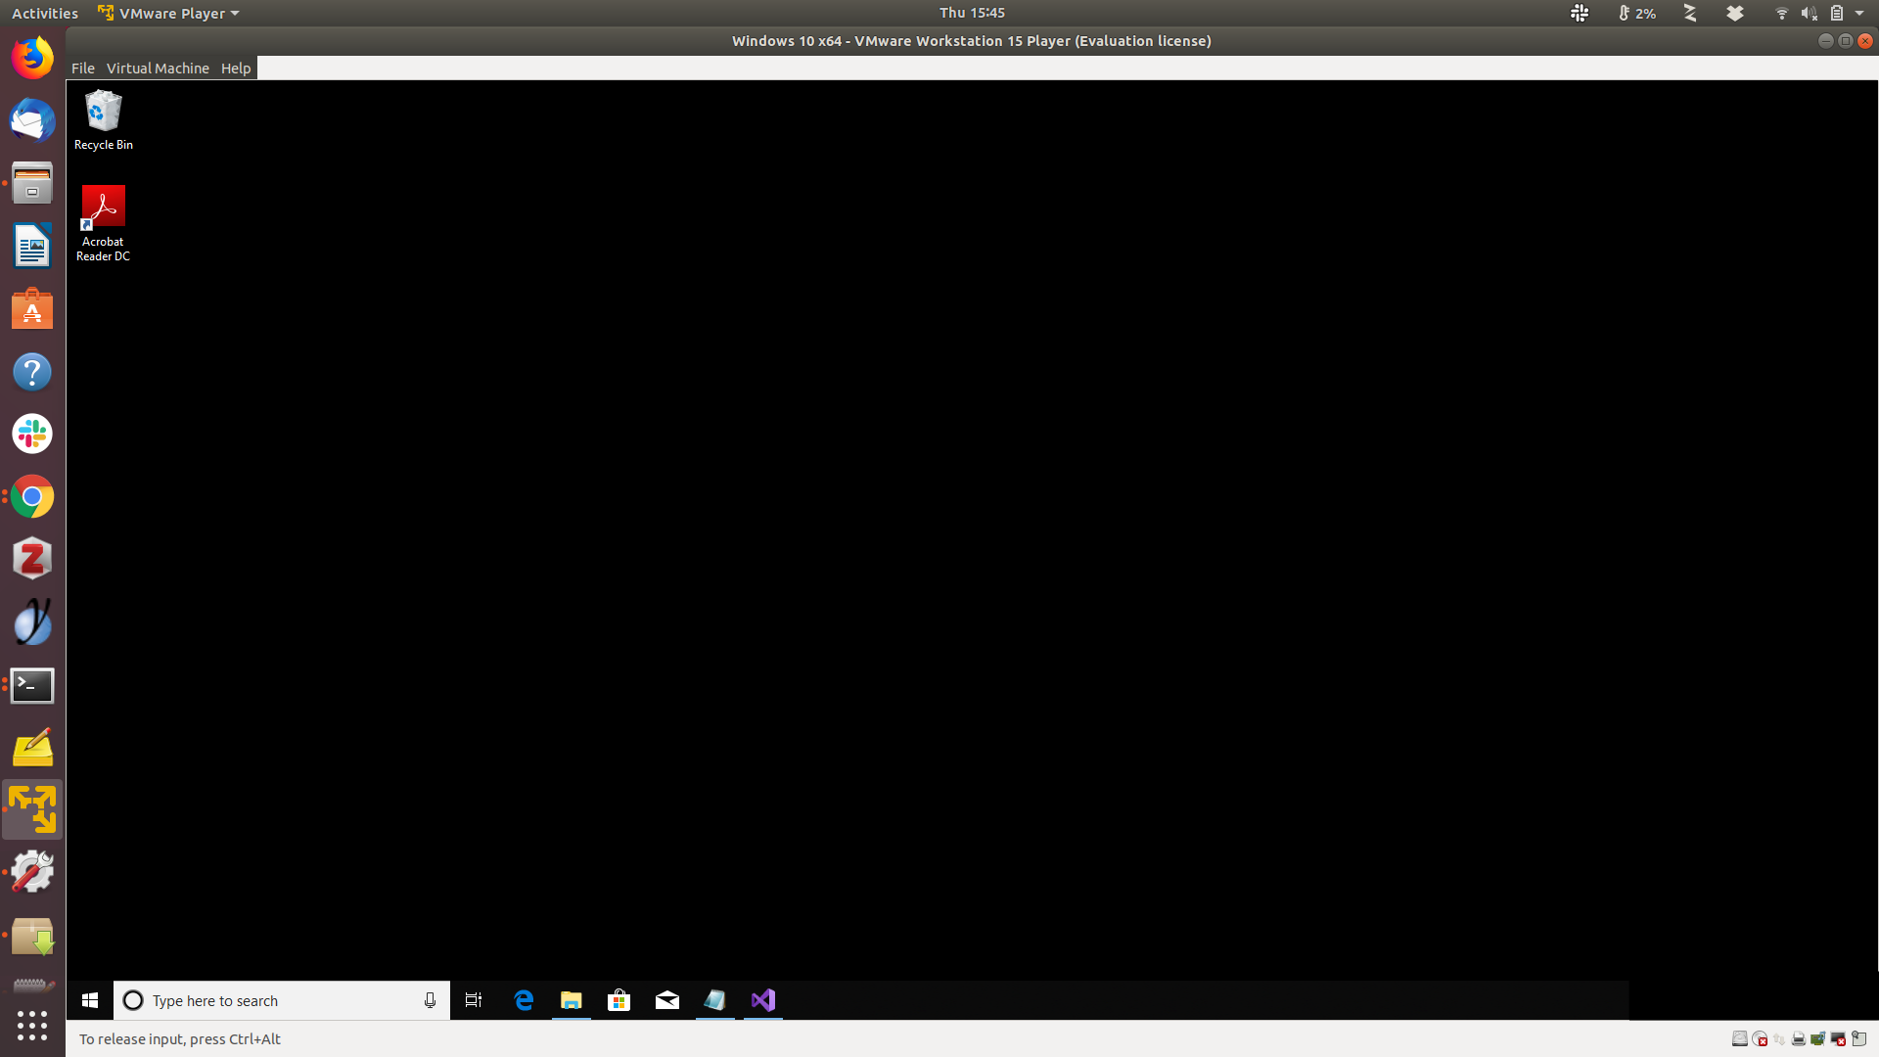Click the printer device icon in status bar

pos(1799,1038)
